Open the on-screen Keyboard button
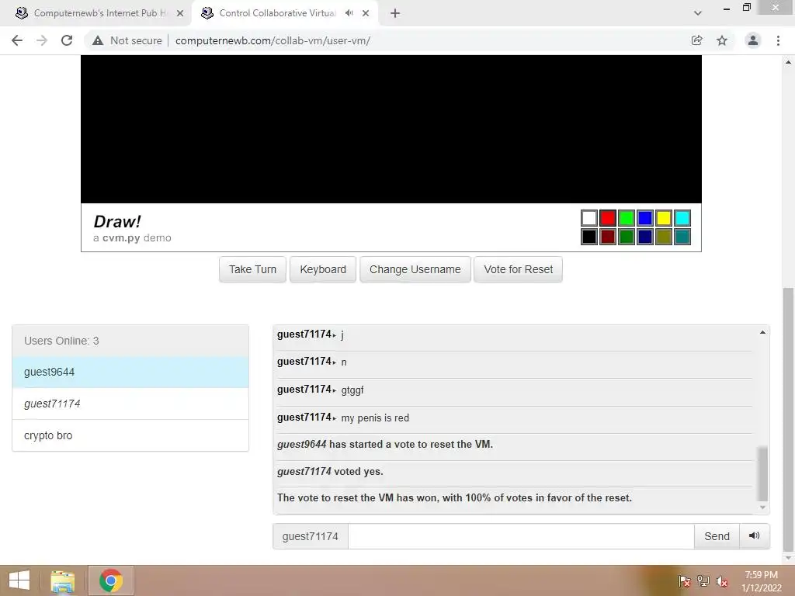Viewport: 795px width, 596px height. (x=323, y=269)
